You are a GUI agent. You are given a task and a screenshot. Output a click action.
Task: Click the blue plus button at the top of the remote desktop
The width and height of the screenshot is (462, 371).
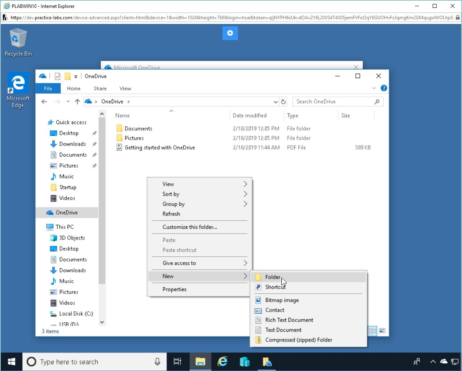(x=230, y=33)
